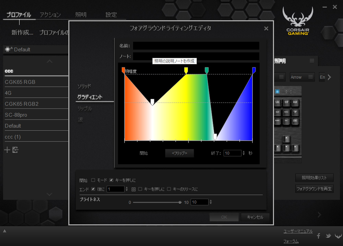Select the blue gradient color marker
Viewport: 343px width, 246px height.
[254, 70]
